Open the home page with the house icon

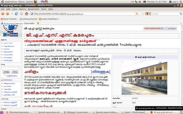[x=27, y=14]
